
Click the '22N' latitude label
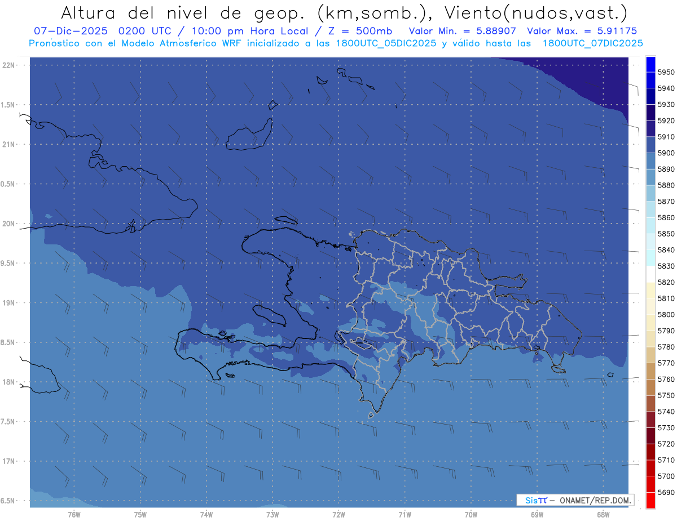(x=10, y=65)
